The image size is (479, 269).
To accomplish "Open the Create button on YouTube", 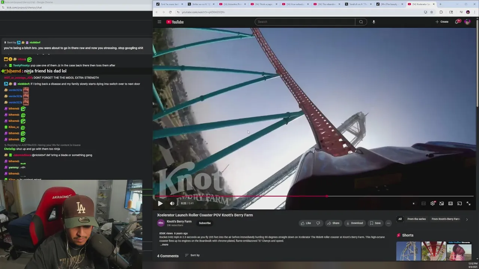I will click(x=442, y=22).
